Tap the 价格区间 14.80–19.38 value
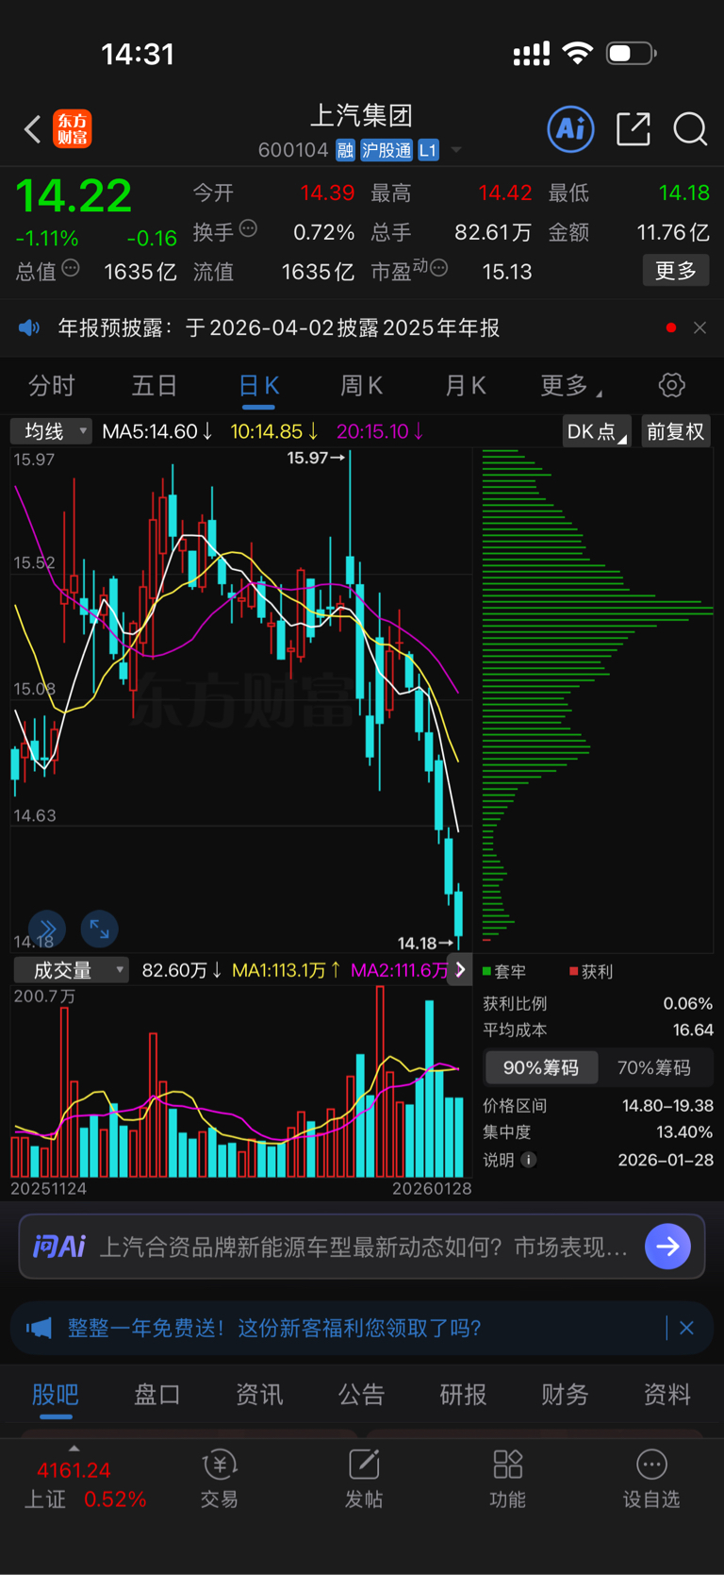Viewport: 724px width, 1575px height. pos(667,1105)
